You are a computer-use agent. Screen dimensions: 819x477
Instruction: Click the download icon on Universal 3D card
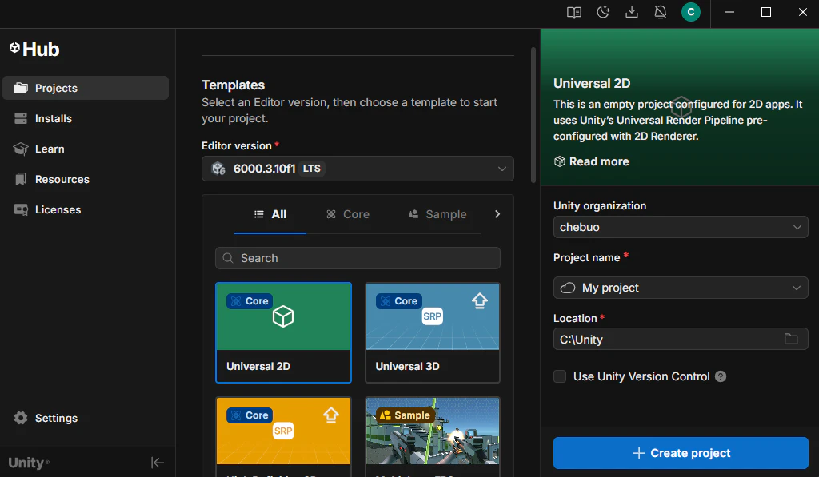480,300
